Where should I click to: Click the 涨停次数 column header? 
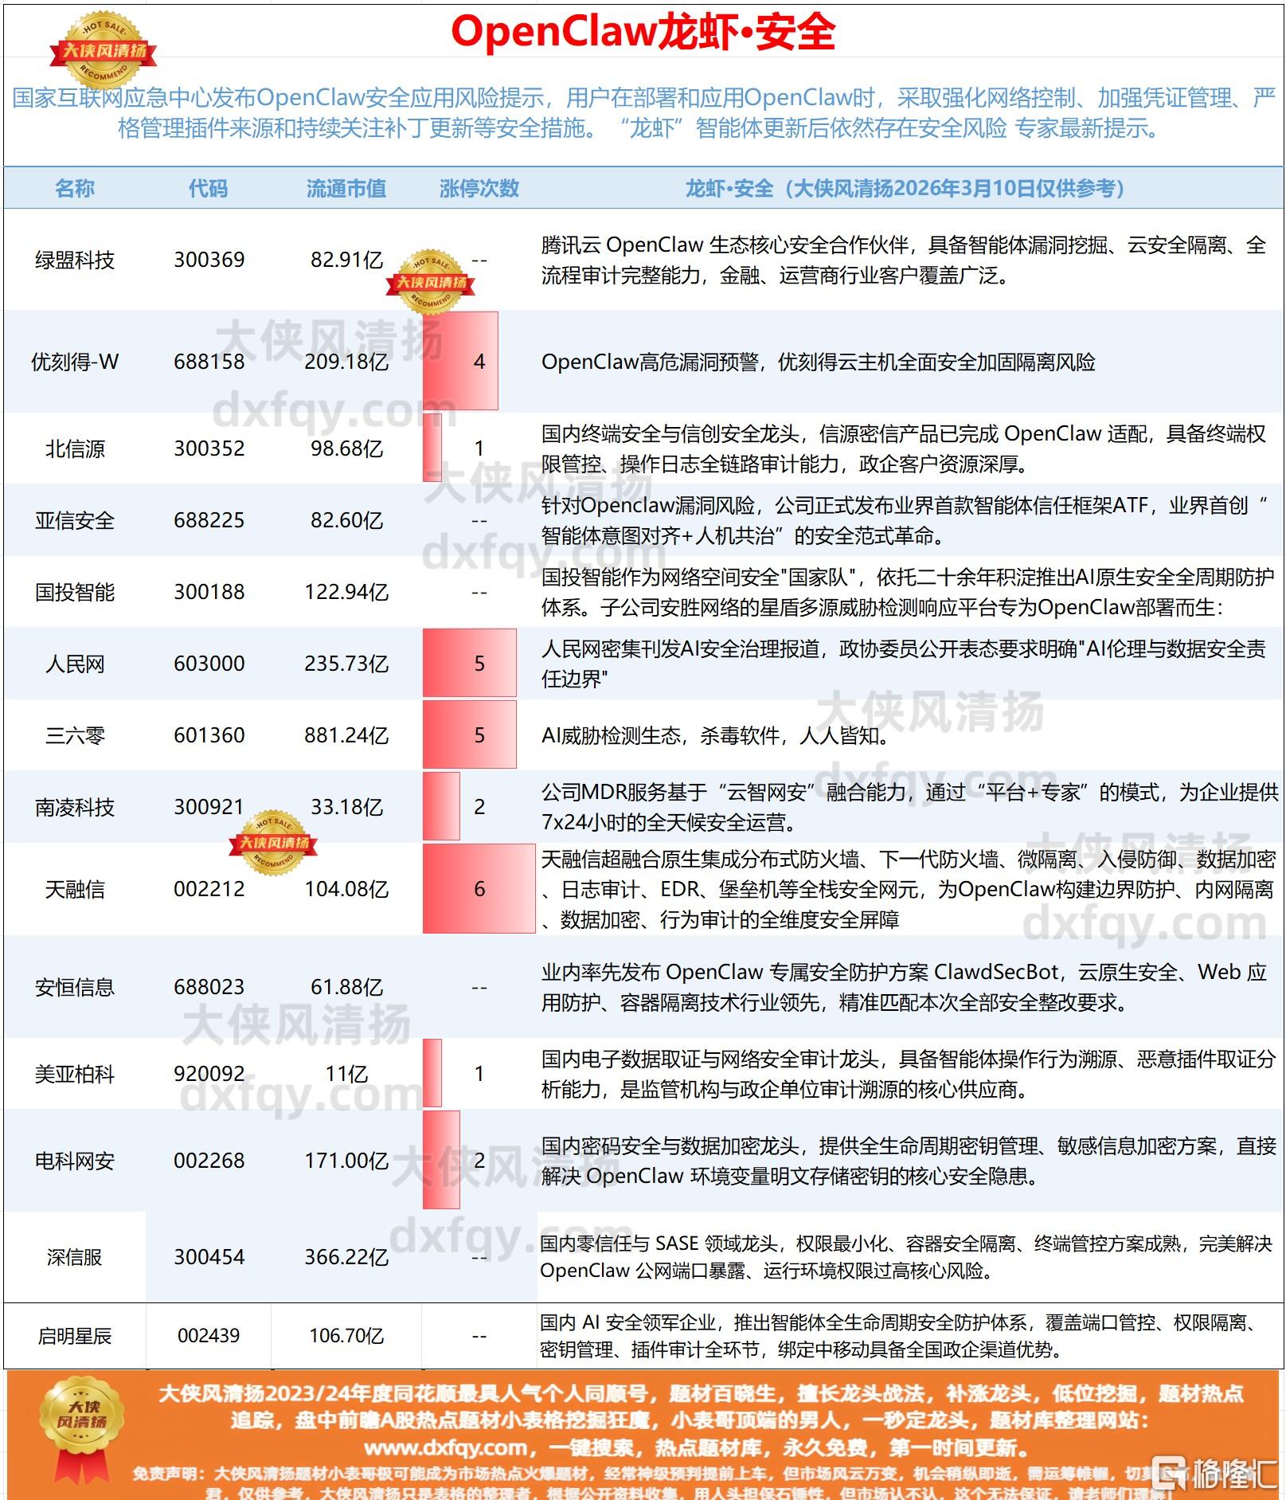(x=479, y=189)
